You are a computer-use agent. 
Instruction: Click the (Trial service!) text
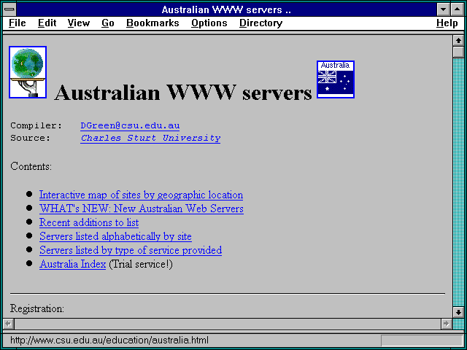click(141, 264)
